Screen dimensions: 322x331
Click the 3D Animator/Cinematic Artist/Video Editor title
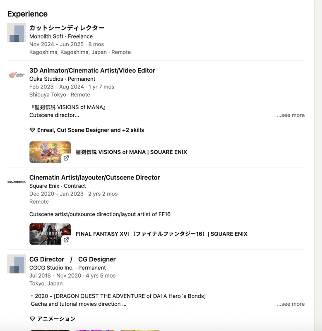(x=92, y=70)
